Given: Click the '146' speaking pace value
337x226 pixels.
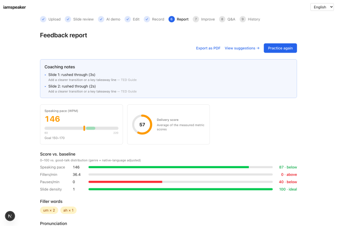Looking at the screenshot, I should click(x=53, y=119).
